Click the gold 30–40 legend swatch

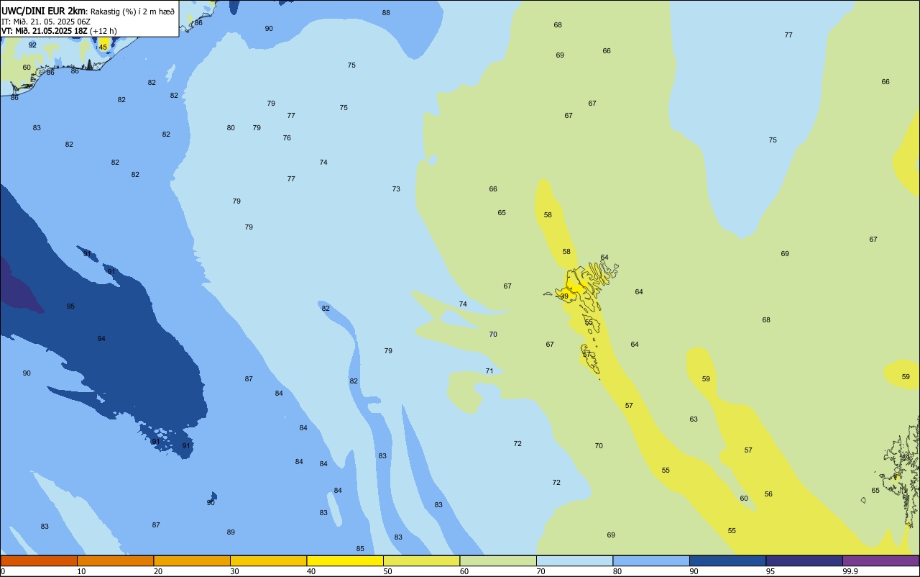point(268,560)
